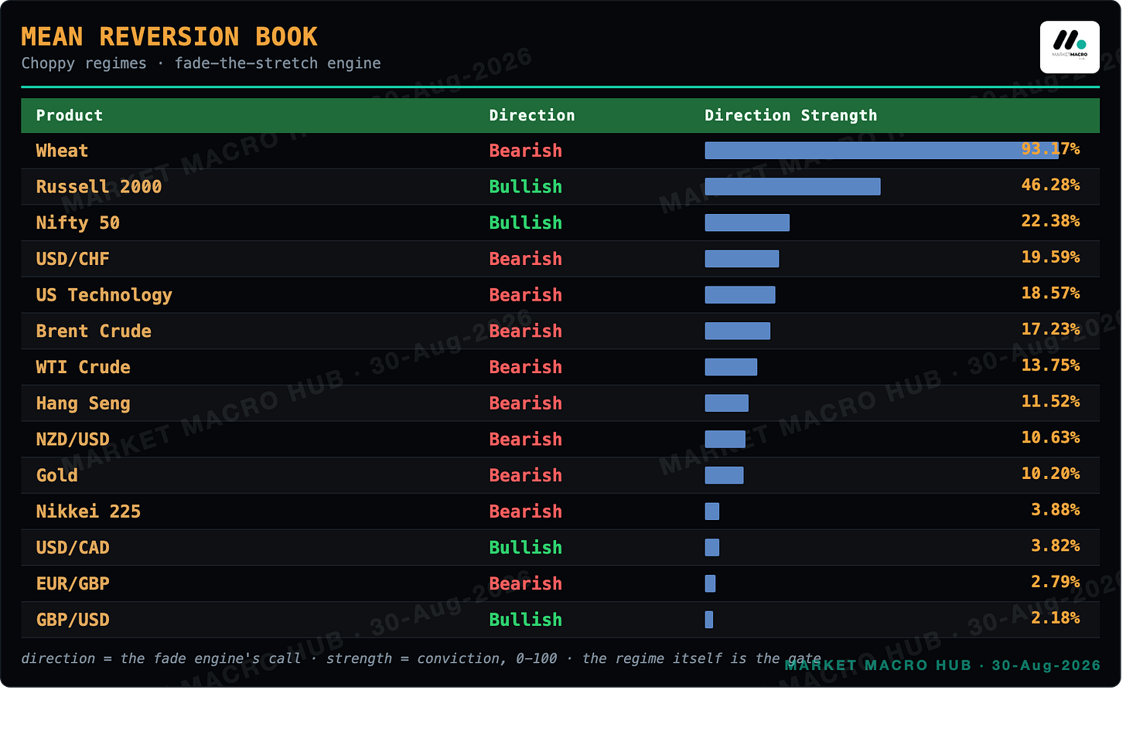Click the 11.52% strength value
This screenshot has height=734, width=1126.
1050,402
